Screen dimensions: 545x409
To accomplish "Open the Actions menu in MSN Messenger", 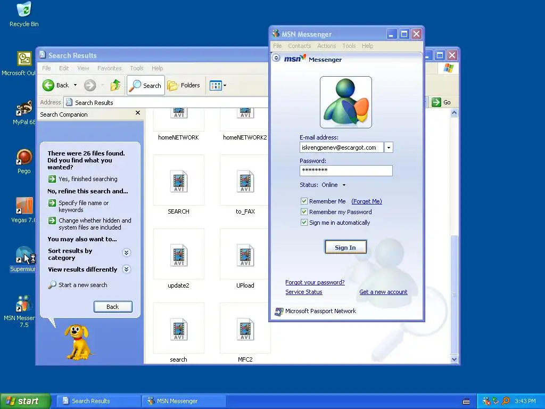I will click(326, 46).
